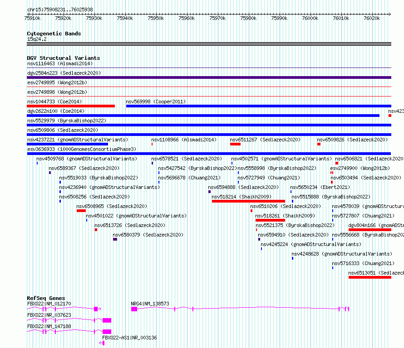This screenshot has height=348, width=404.
Task: Click the DGV Structural Variants track title
Action: (x=64, y=58)
